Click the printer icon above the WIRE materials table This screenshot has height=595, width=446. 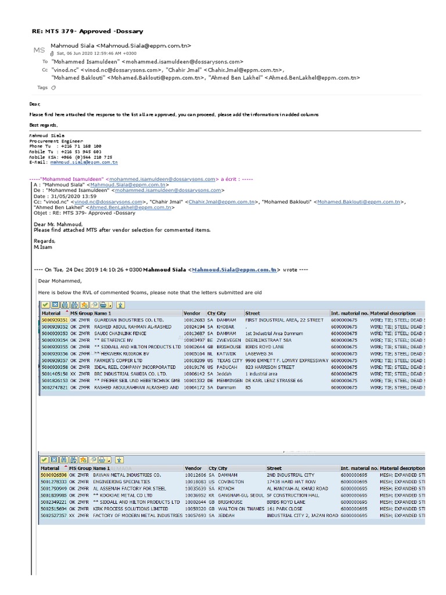[103, 304]
